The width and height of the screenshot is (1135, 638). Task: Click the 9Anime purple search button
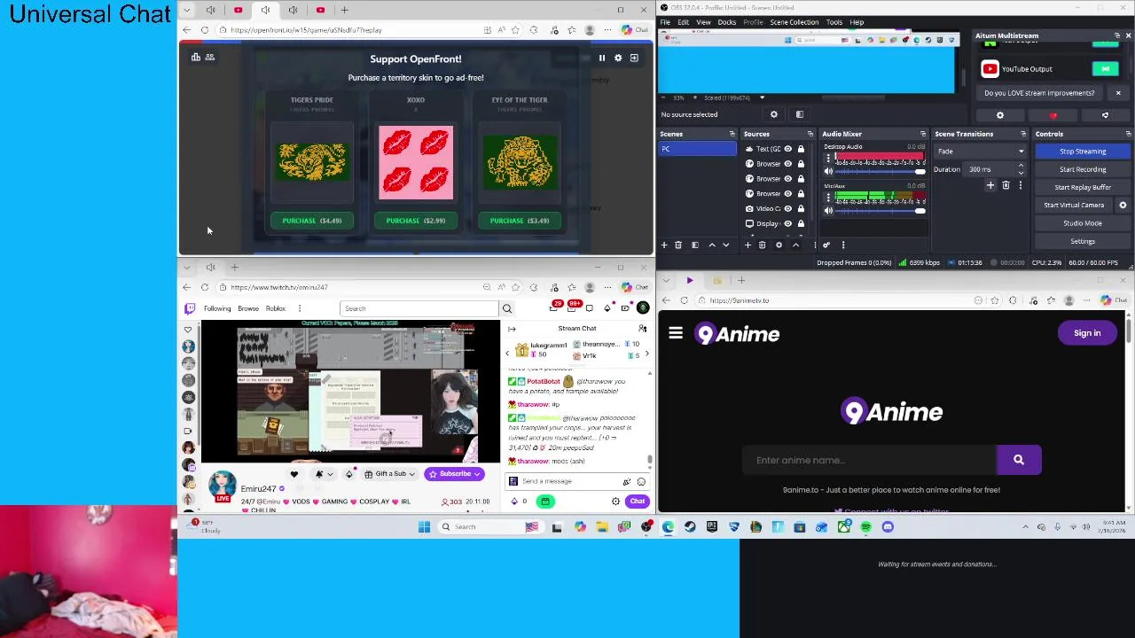tap(1019, 460)
